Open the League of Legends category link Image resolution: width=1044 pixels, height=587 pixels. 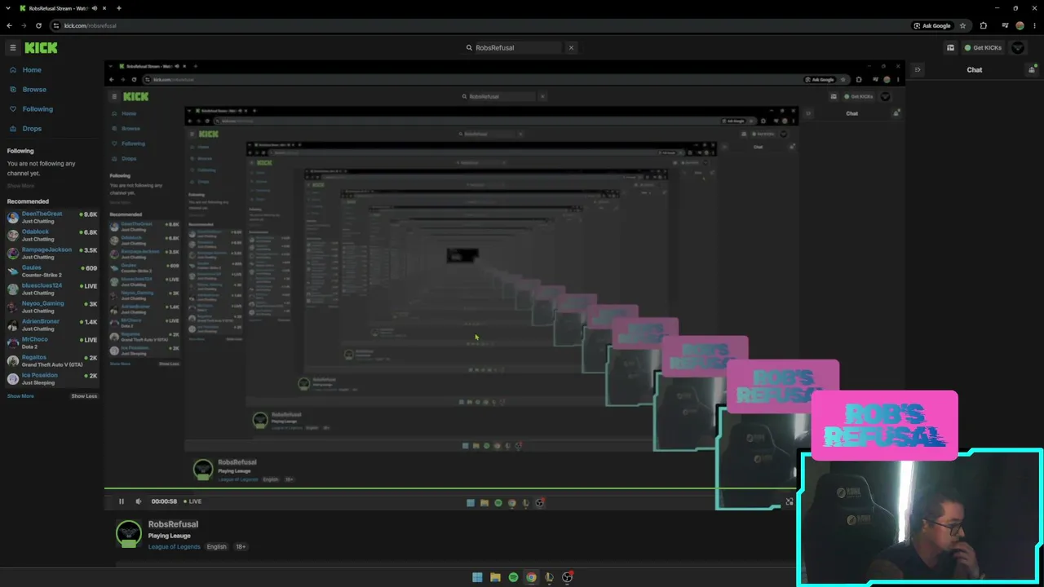point(174,547)
